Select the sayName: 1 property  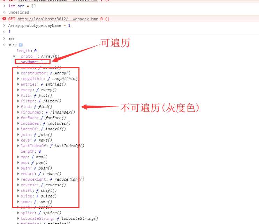32,62
